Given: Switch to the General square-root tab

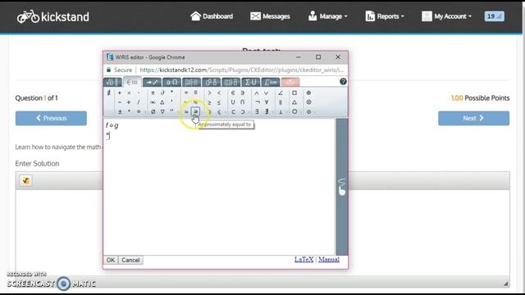Looking at the screenshot, I should 113,82.
